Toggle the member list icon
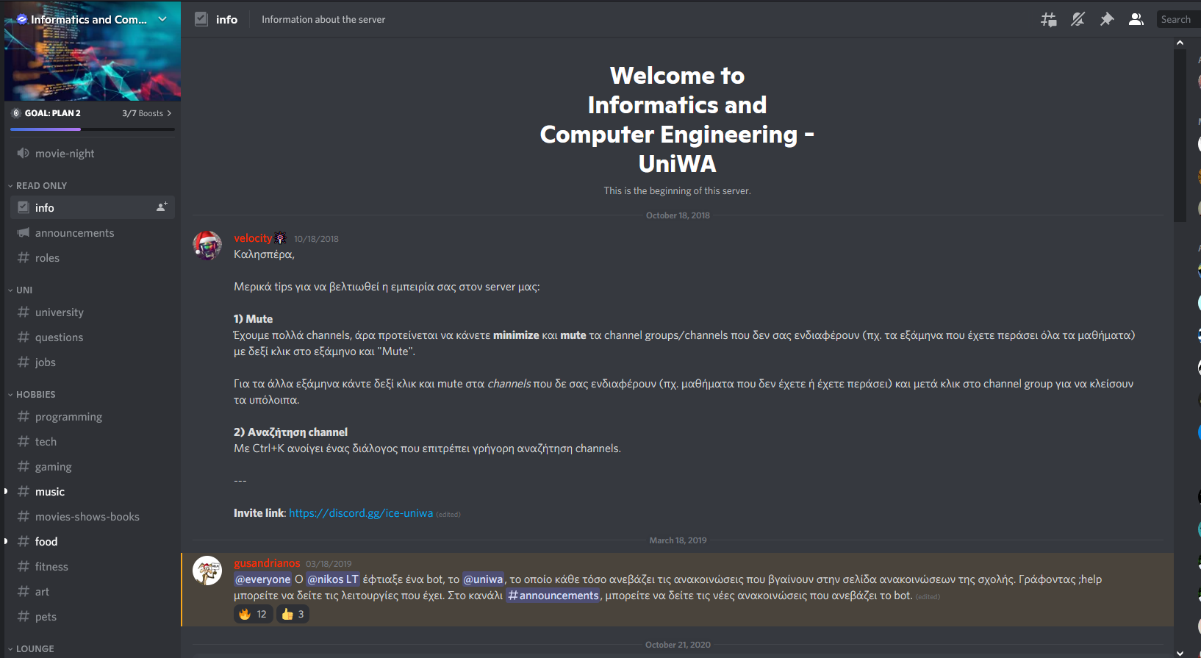Image resolution: width=1201 pixels, height=658 pixels. pyautogui.click(x=1136, y=20)
